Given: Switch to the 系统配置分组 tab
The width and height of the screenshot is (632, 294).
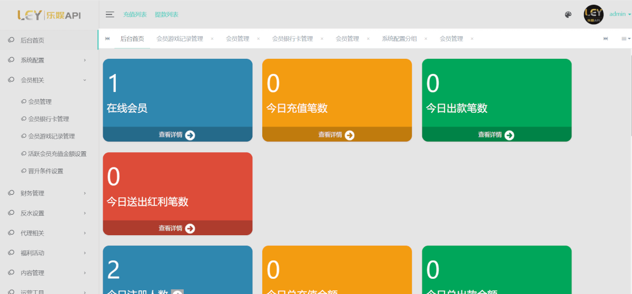Looking at the screenshot, I should click(x=399, y=39).
